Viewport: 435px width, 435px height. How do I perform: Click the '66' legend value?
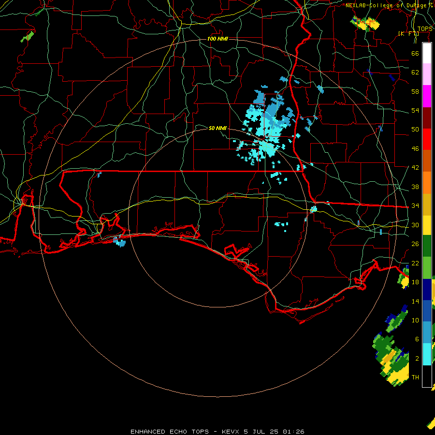[x=415, y=53]
